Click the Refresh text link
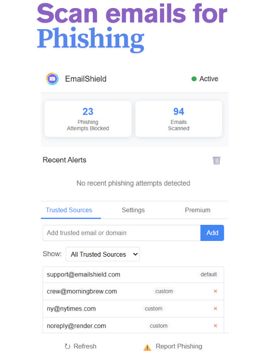 coord(85,346)
